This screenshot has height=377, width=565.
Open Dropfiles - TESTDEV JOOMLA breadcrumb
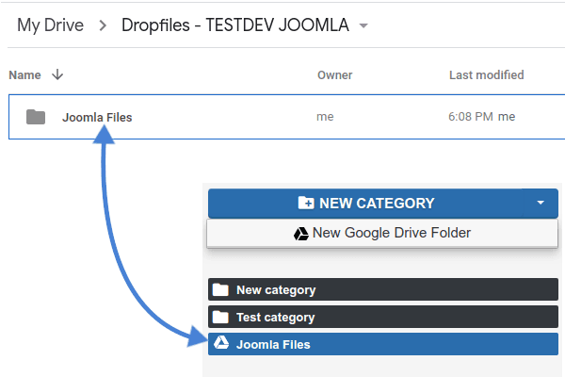[234, 25]
